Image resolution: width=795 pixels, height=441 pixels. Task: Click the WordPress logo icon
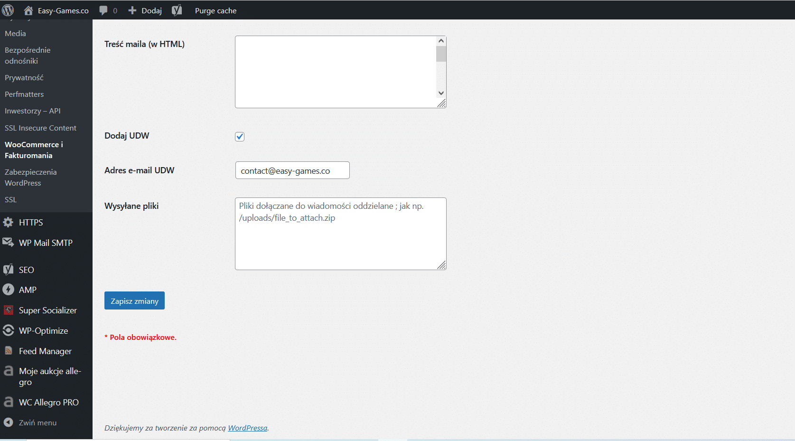coord(8,10)
